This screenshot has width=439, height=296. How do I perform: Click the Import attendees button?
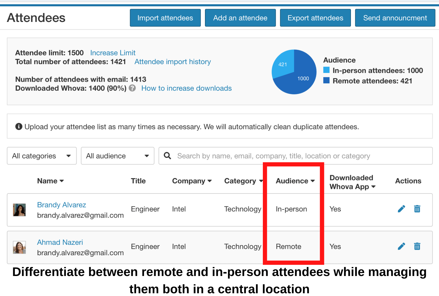click(x=165, y=18)
